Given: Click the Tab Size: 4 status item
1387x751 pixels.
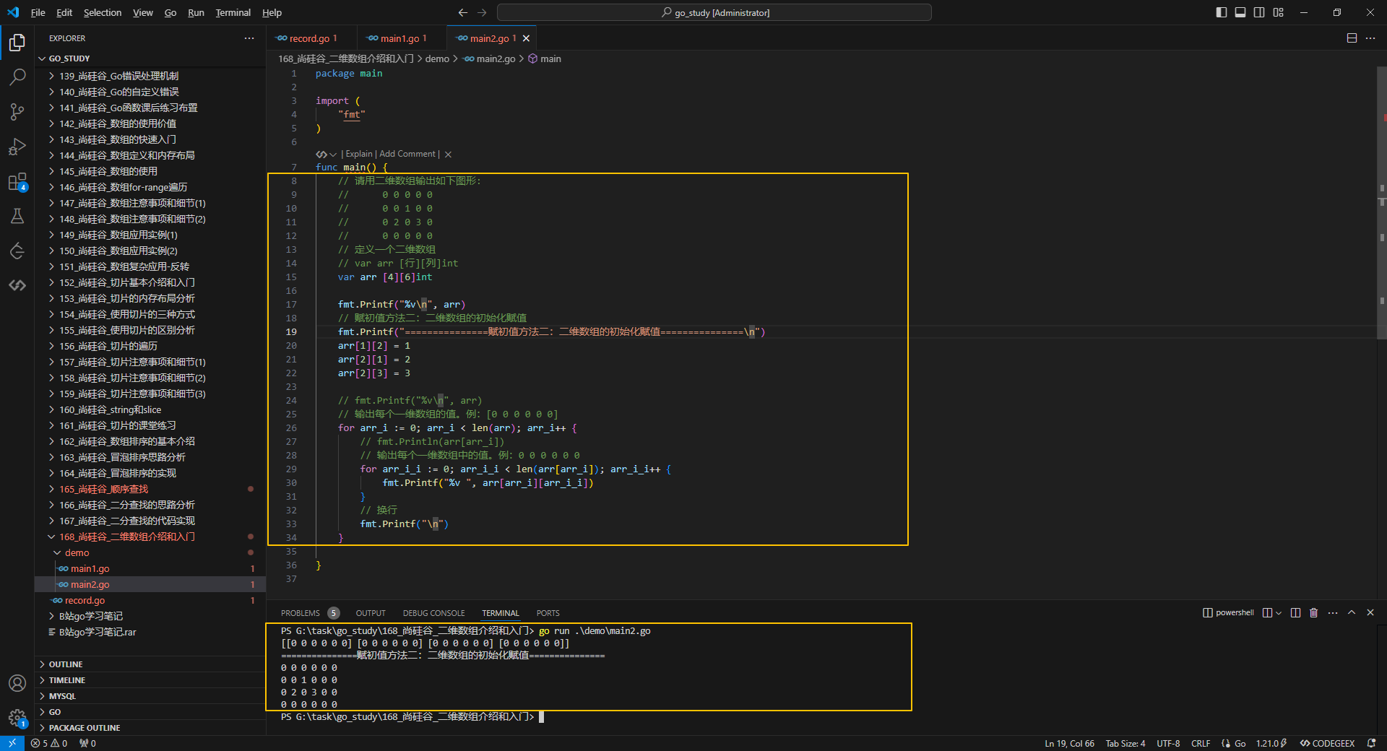Looking at the screenshot, I should click(x=1125, y=743).
